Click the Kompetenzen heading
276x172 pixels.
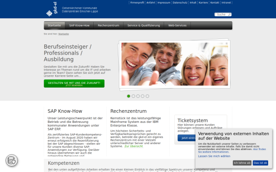63,163
